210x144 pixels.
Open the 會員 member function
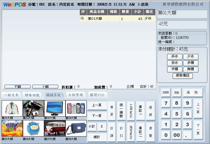(111, 111)
